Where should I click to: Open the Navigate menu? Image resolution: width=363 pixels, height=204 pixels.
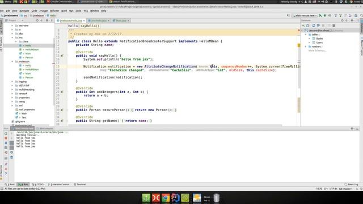pyautogui.click(x=24, y=11)
